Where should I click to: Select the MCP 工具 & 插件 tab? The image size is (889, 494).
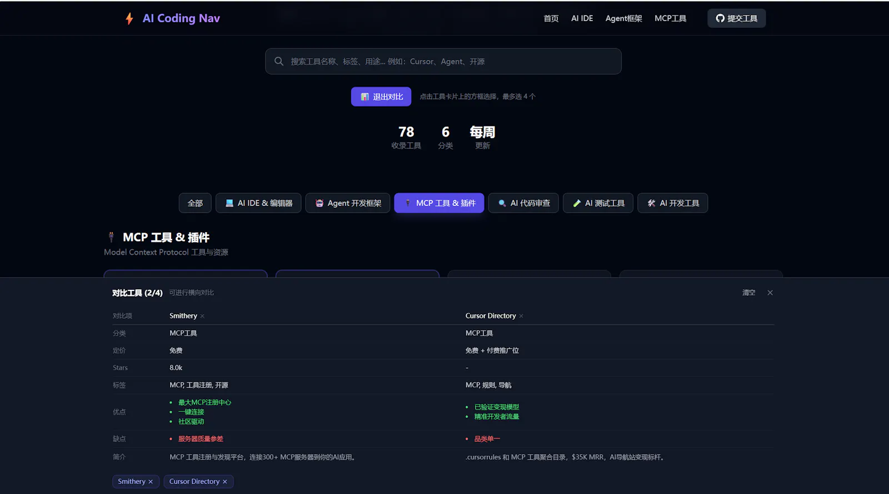click(439, 203)
